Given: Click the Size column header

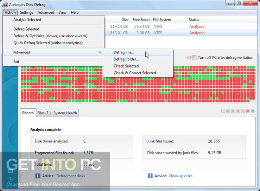Looking at the screenshot, I should (125, 20).
